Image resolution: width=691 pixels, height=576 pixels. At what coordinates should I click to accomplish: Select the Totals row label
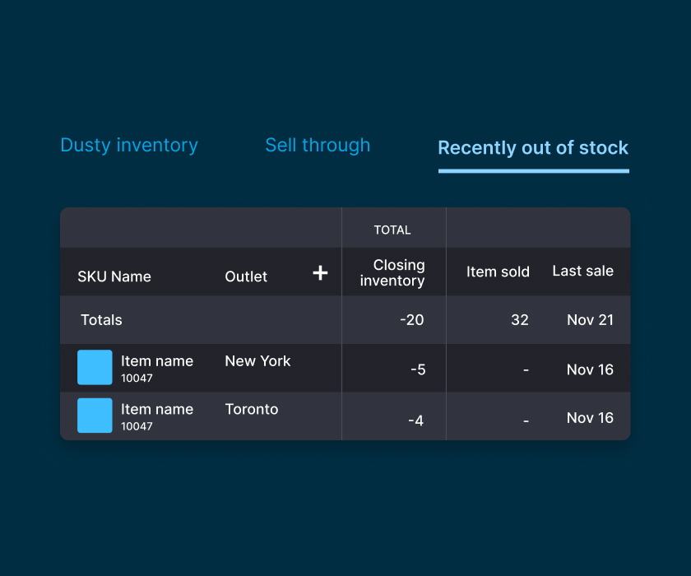101,320
